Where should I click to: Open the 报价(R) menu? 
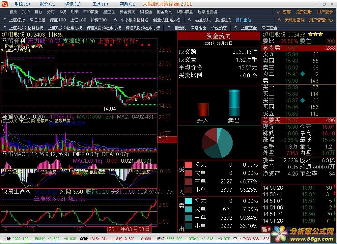click(x=47, y=4)
